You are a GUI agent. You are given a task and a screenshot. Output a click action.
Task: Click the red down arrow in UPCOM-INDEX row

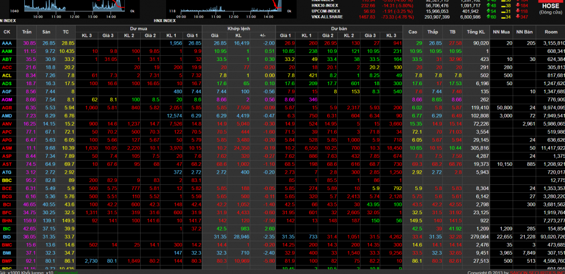[518, 11]
